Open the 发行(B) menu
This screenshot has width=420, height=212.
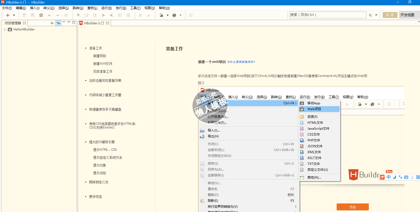click(121, 8)
